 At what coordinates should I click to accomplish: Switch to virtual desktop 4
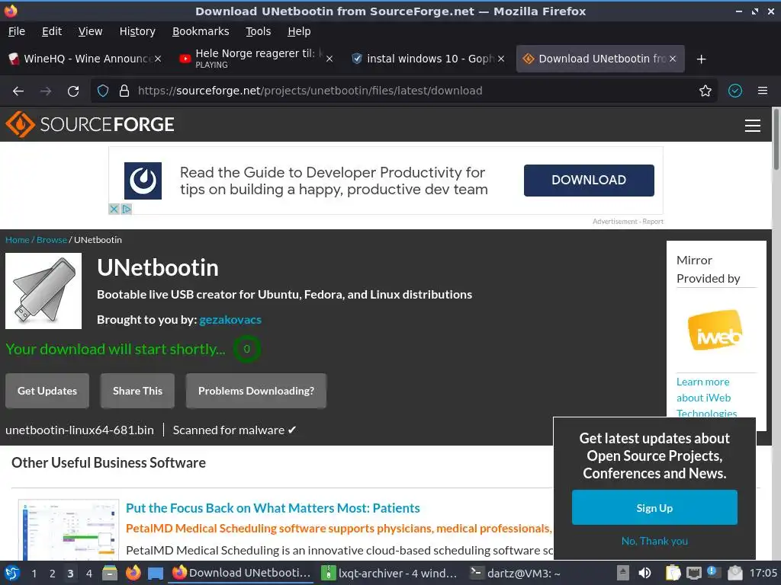pyautogui.click(x=89, y=574)
